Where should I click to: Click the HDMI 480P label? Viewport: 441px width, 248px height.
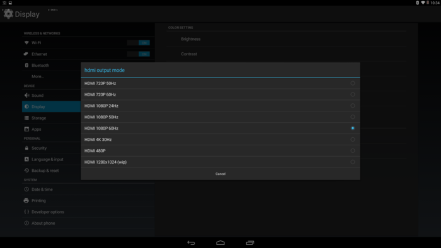pos(94,150)
